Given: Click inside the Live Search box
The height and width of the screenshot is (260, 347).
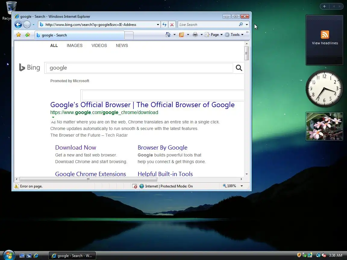Looking at the screenshot, I should (x=208, y=25).
